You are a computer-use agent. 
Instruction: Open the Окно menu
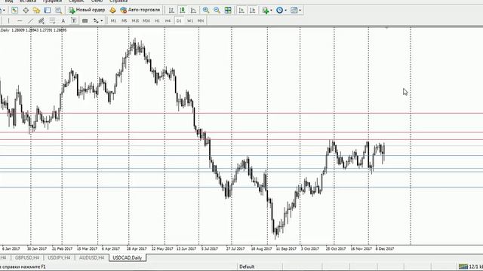pos(97,2)
